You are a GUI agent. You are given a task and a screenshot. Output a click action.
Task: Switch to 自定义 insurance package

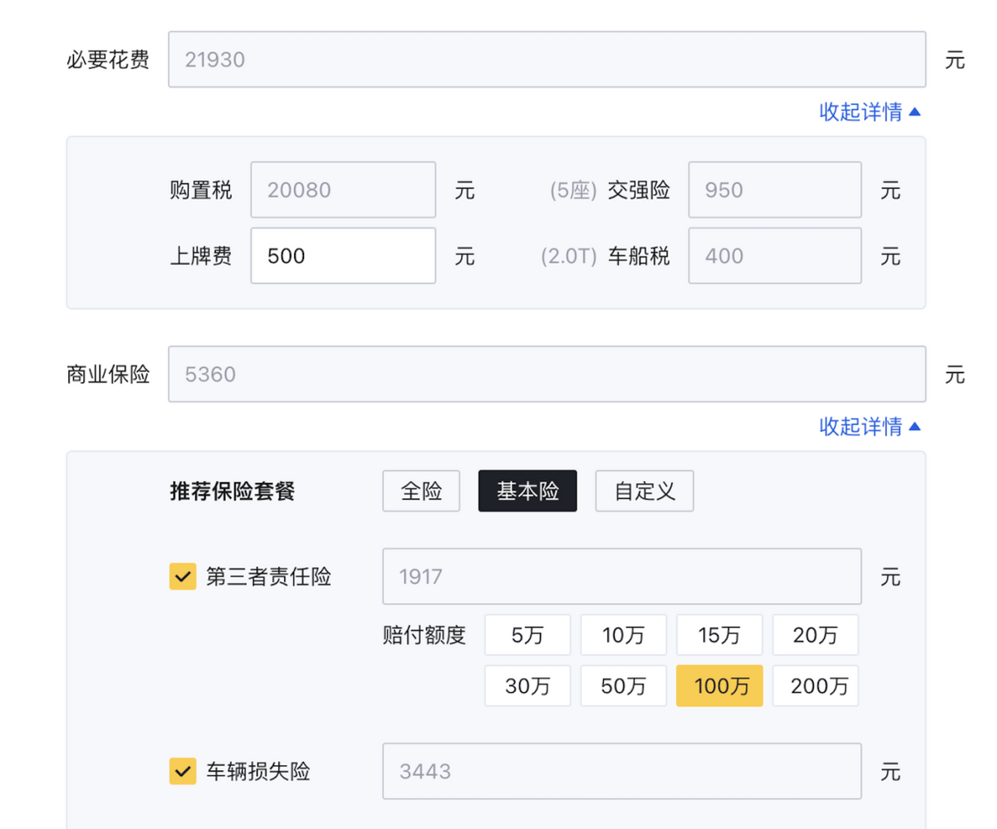(644, 491)
